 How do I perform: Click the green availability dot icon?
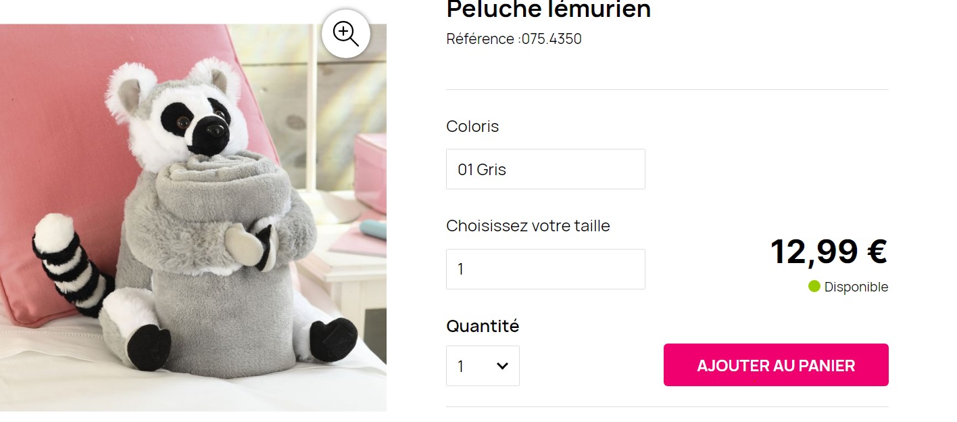point(814,287)
